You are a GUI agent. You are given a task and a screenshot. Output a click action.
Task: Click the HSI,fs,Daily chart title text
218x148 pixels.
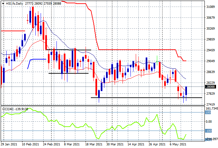coord(14,4)
